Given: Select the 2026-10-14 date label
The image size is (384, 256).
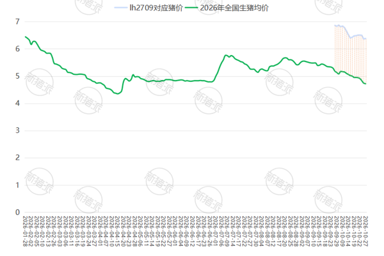Looking at the screenshot, I should [x=348, y=231].
